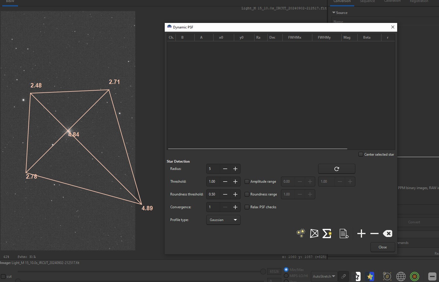Remove selected star with minus icon
The image size is (439, 282).
pyautogui.click(x=375, y=233)
